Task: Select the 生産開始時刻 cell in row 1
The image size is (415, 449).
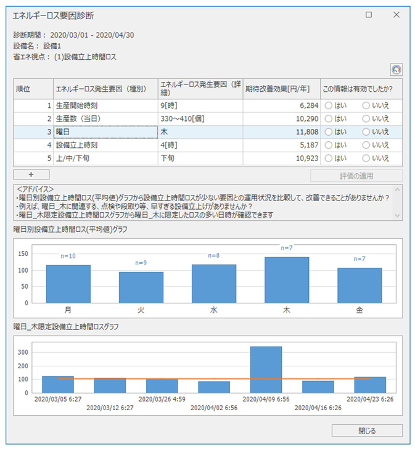Action: point(105,105)
